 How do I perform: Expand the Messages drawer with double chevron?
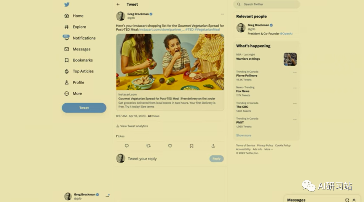(x=354, y=200)
